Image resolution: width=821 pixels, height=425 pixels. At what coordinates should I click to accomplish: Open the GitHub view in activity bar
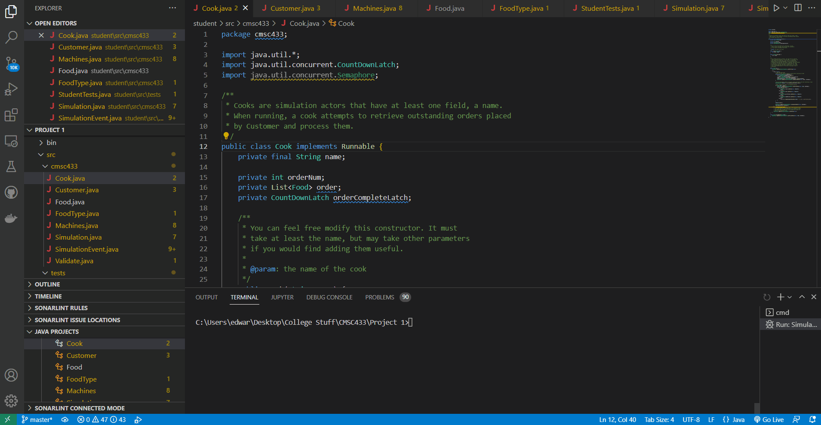(x=11, y=192)
